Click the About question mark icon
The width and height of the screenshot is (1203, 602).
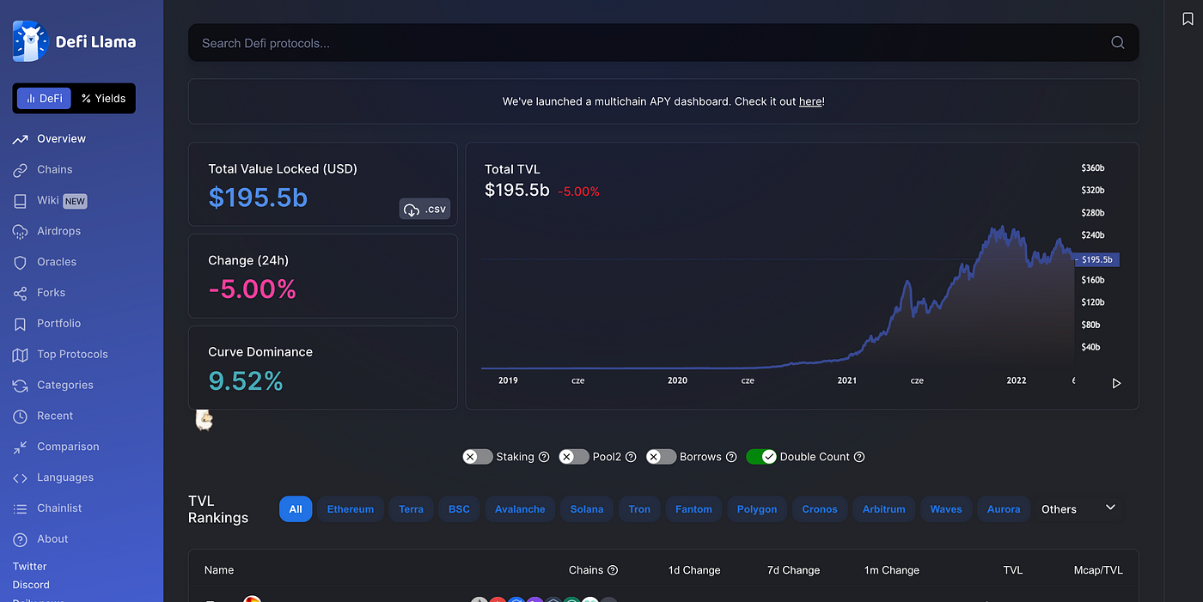point(21,539)
